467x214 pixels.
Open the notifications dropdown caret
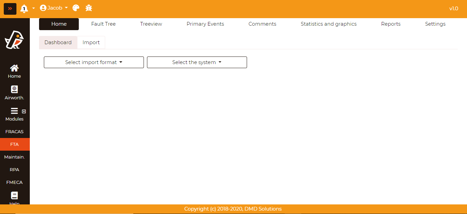pos(34,8)
